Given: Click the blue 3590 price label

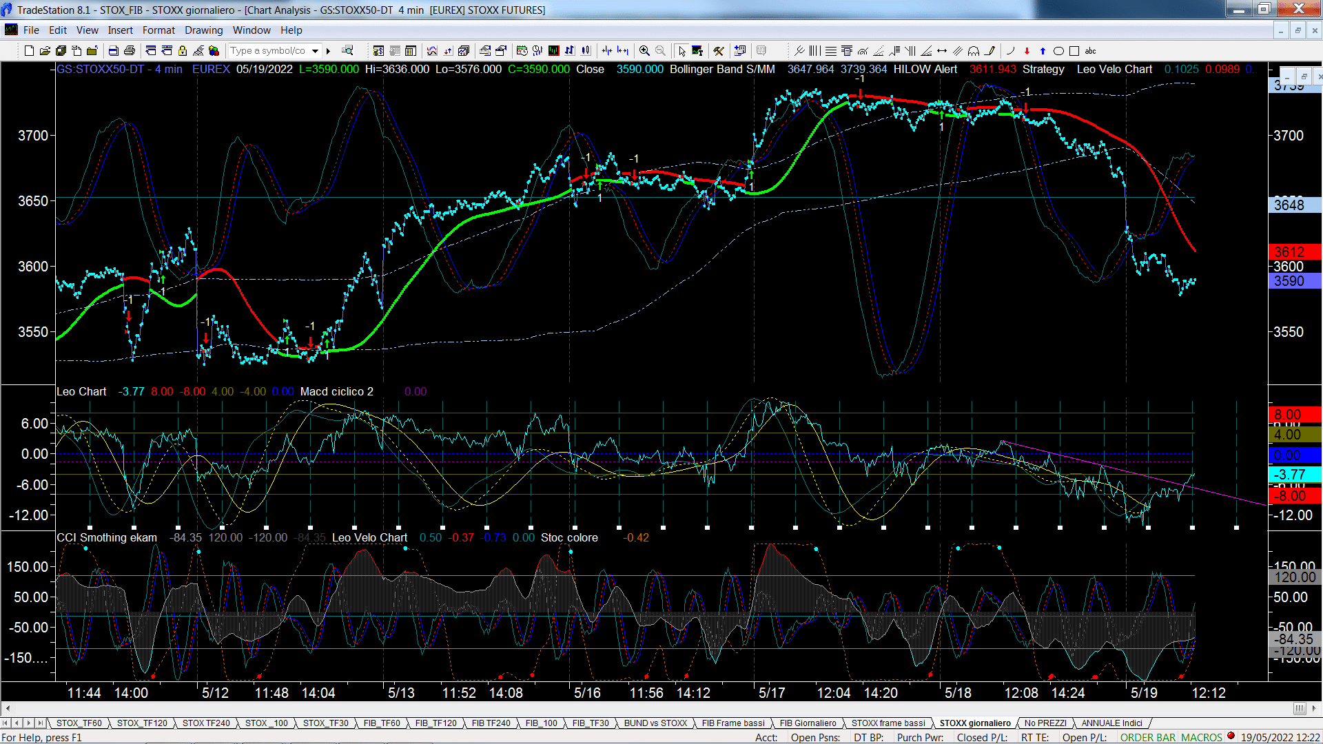Looking at the screenshot, I should click(1295, 281).
